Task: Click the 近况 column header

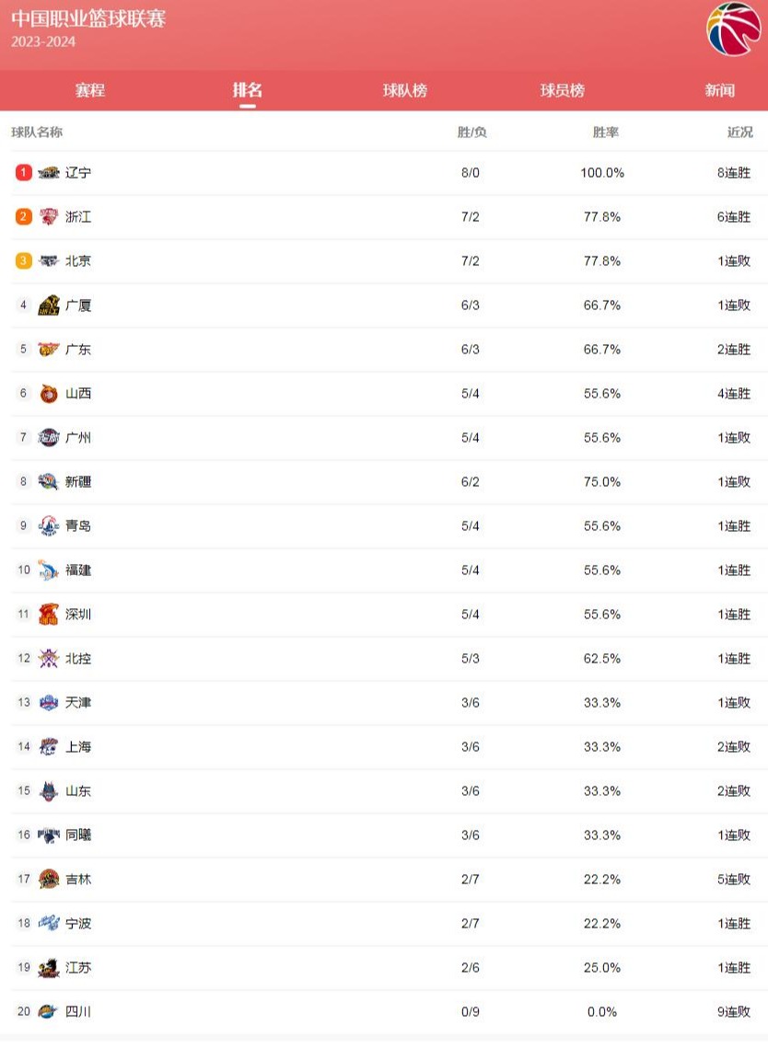Action: pyautogui.click(x=739, y=132)
